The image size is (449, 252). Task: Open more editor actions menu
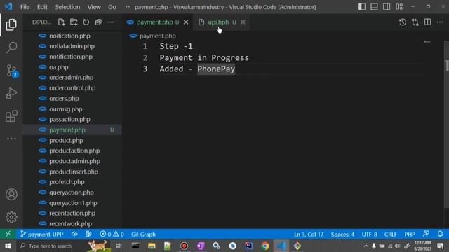coord(440,22)
